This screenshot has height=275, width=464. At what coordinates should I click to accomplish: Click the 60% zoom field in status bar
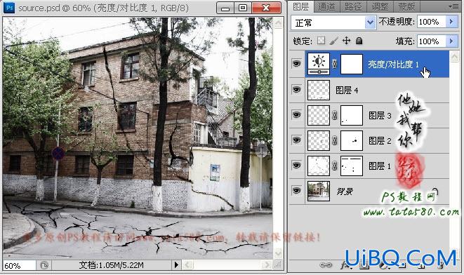pos(19,266)
